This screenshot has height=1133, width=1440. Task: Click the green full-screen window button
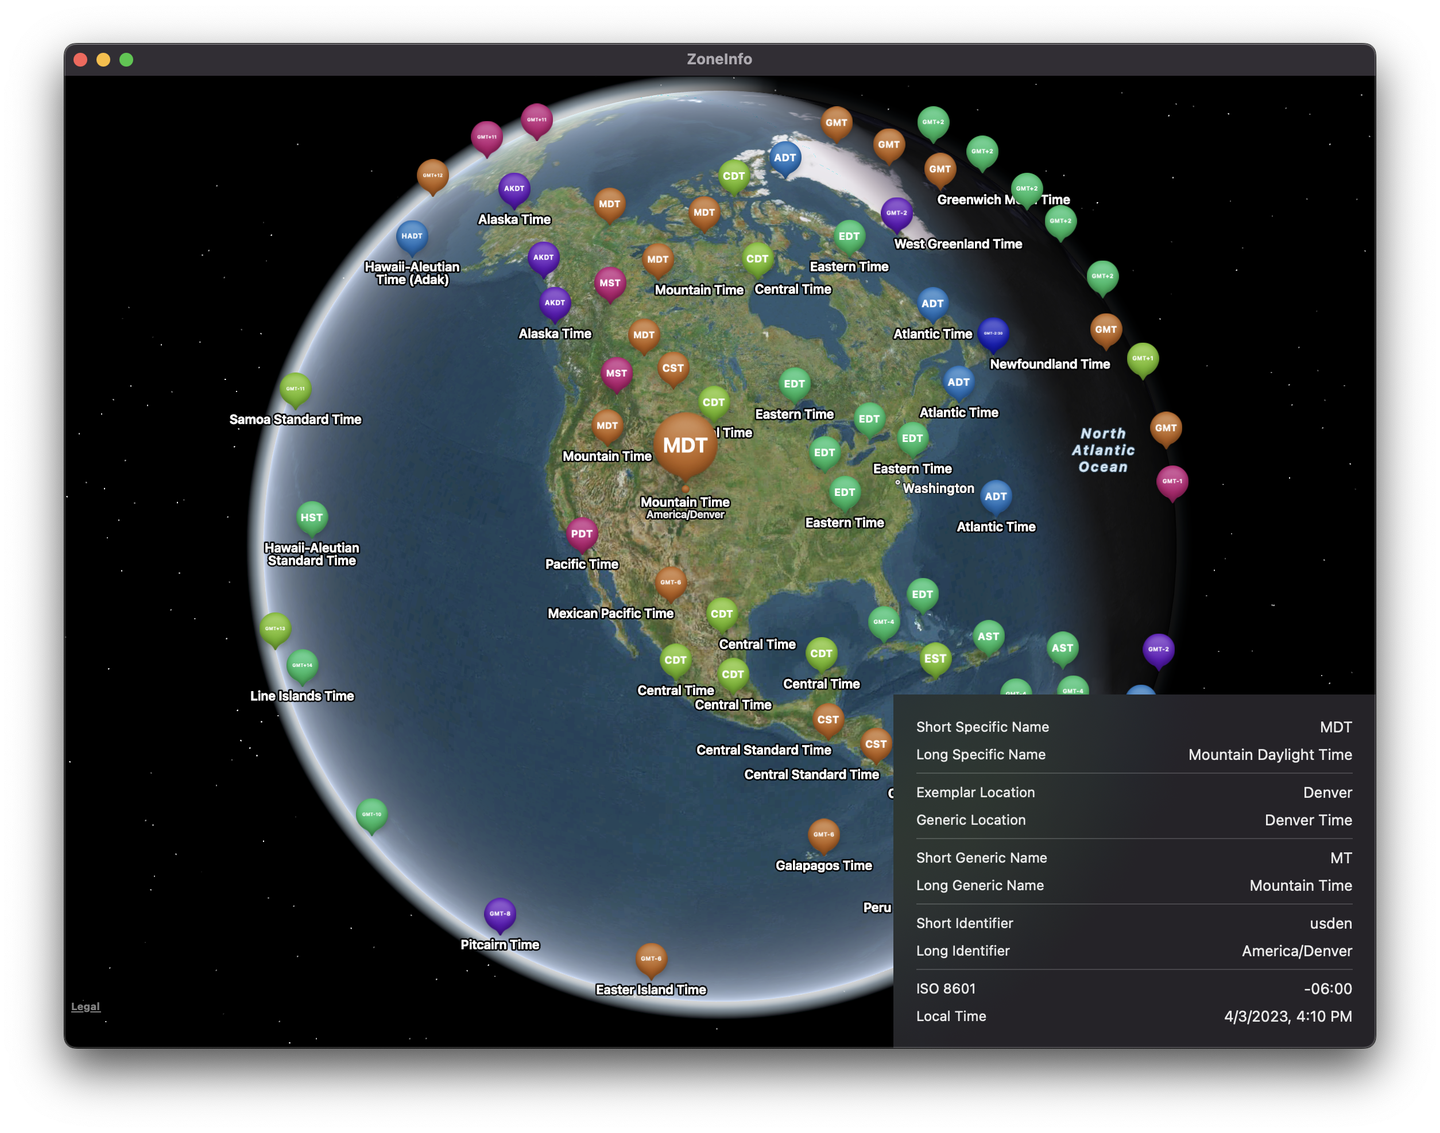tap(126, 60)
